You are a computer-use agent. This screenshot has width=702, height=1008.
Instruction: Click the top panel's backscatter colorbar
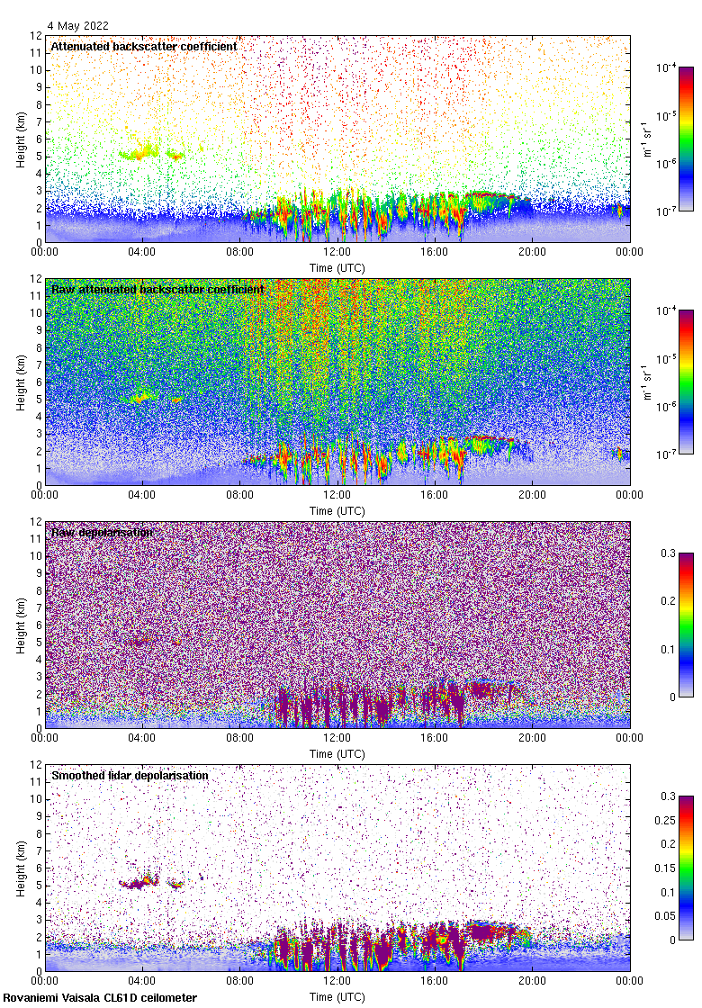pos(686,139)
